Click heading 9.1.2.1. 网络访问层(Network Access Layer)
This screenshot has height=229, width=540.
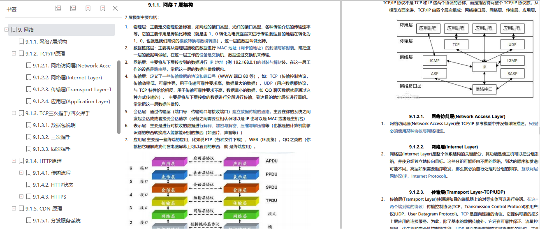(x=457, y=116)
